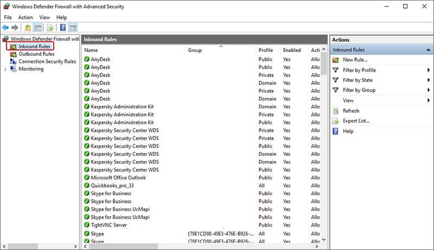Viewport: 434px width, 250px height.
Task: Click the Back arrow toolbar icon
Action: [x=6, y=28]
